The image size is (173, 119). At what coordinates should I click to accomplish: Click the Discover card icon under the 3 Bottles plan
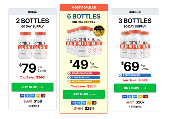(140, 97)
